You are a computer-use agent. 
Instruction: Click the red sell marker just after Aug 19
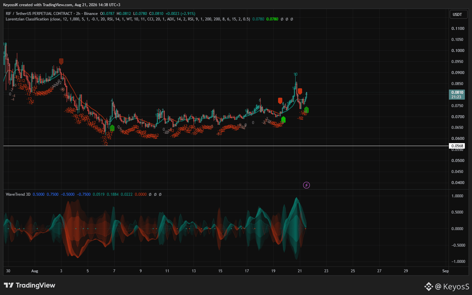click(x=280, y=101)
